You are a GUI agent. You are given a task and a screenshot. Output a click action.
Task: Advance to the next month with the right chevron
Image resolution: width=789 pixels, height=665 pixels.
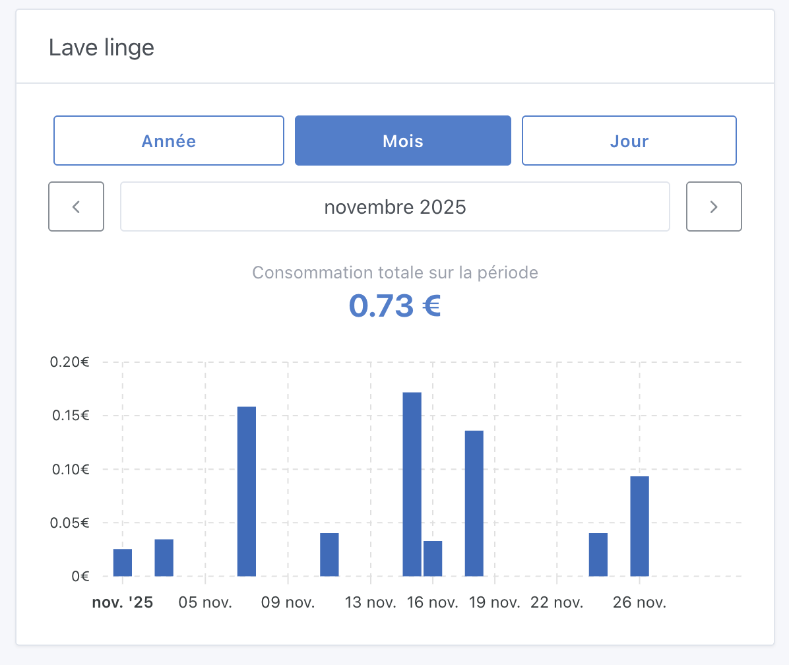[714, 206]
